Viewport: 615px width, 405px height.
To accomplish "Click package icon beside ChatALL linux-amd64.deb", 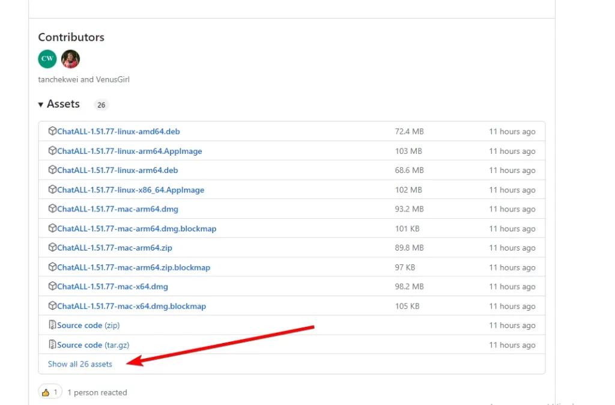I will point(52,130).
